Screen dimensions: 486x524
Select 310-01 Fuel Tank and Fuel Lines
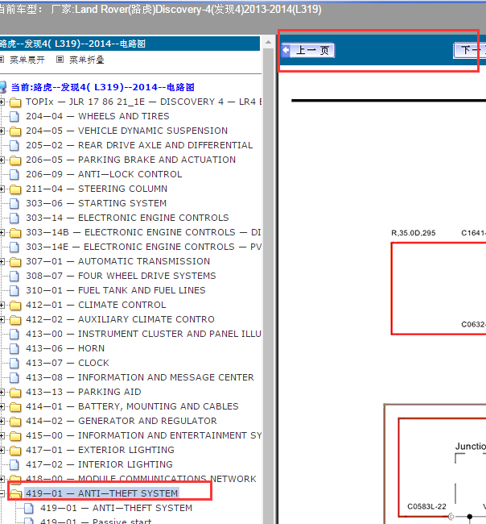coord(115,290)
